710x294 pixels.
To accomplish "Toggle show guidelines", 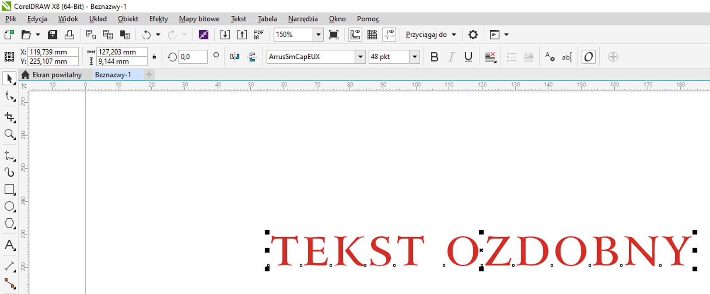I will tap(389, 35).
